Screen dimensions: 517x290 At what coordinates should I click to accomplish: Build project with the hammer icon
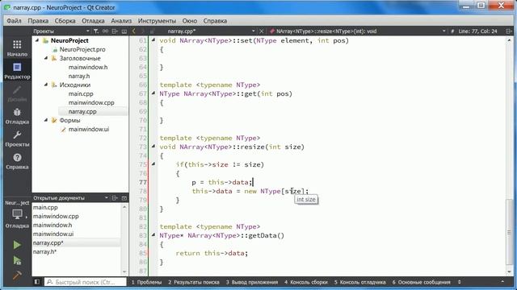(17, 275)
